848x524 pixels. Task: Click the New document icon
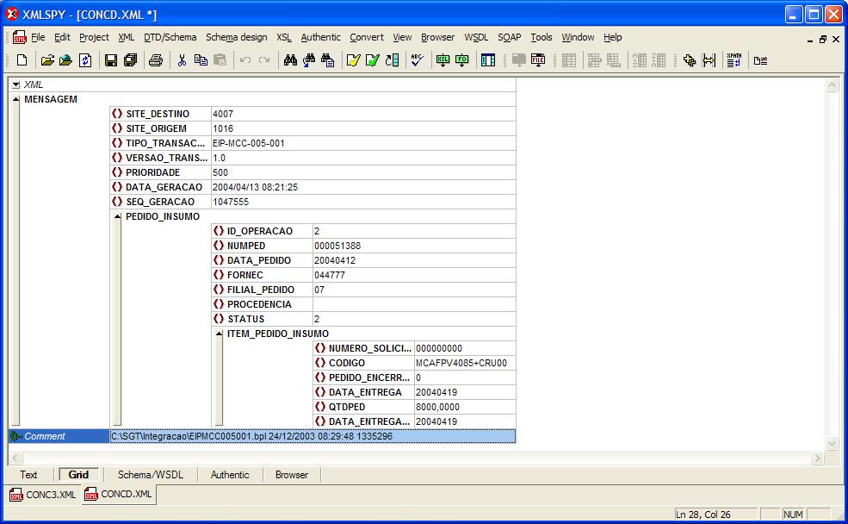[22, 60]
